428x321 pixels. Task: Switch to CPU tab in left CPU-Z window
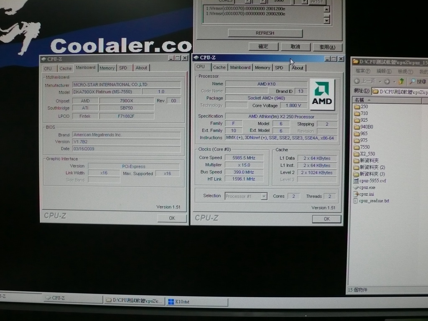point(48,69)
